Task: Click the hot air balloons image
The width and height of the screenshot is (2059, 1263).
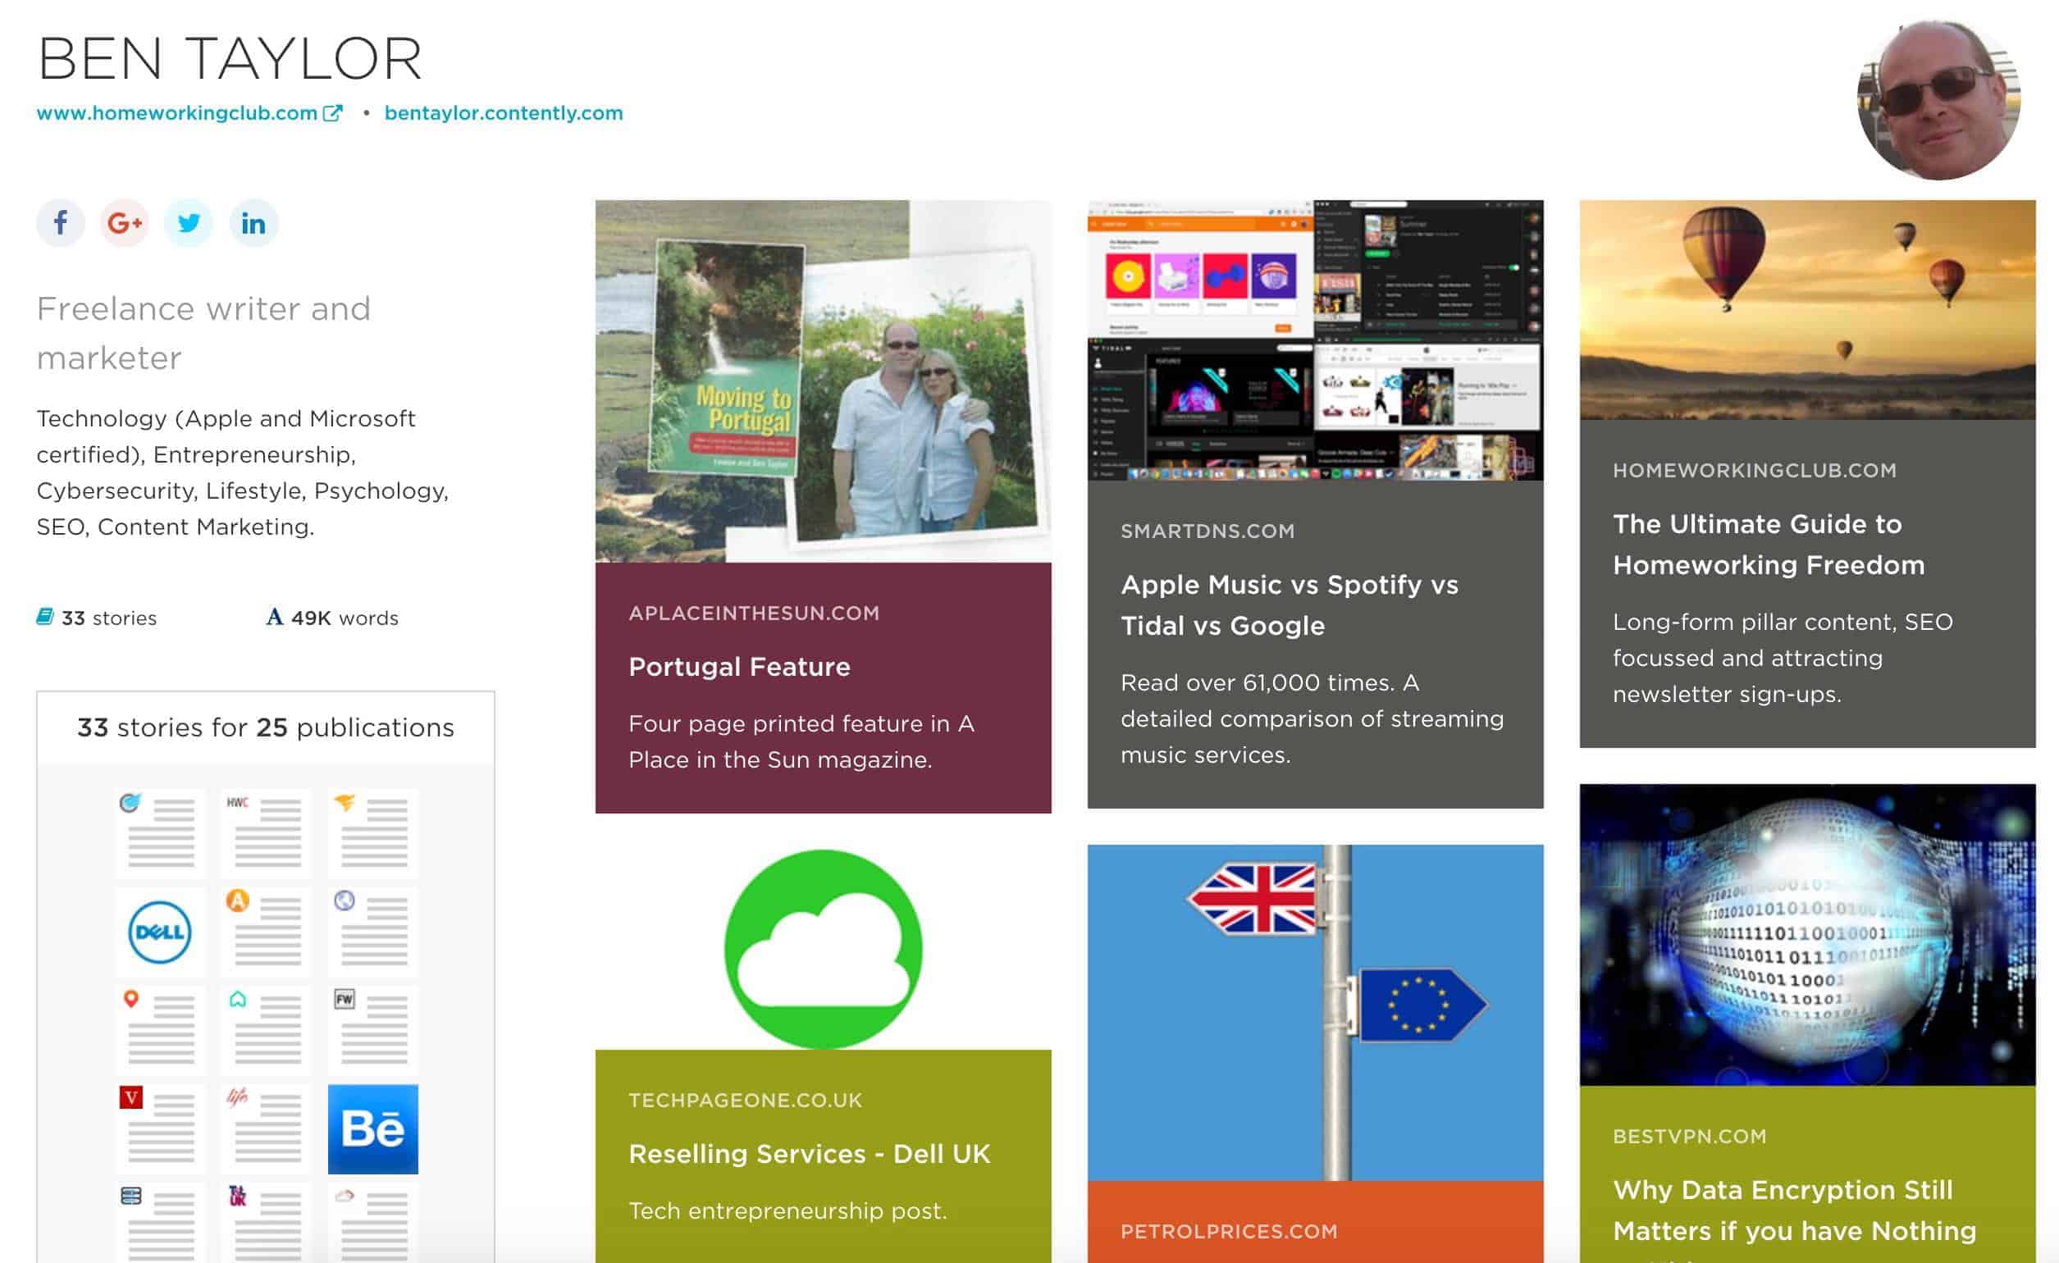Action: coord(1807,309)
